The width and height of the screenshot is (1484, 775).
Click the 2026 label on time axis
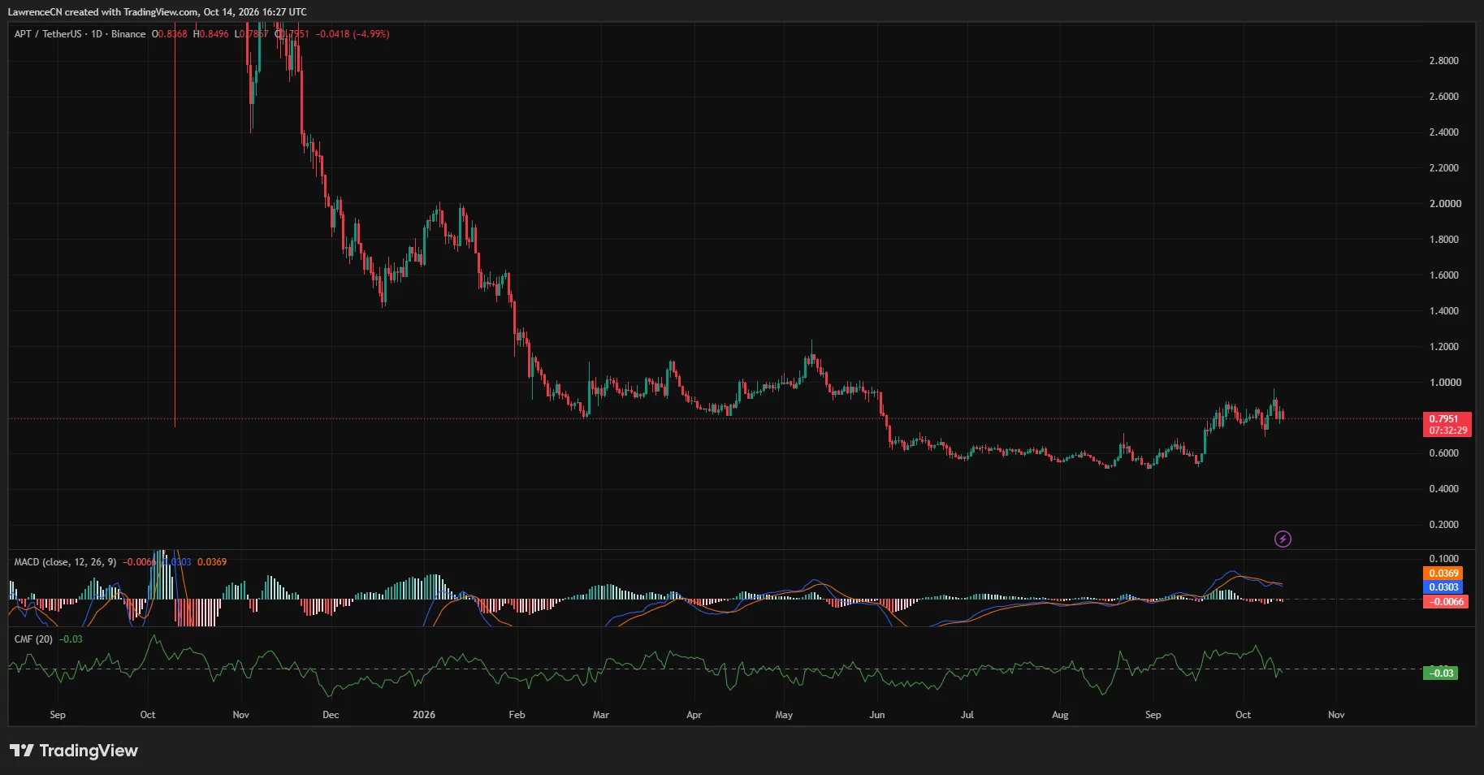(424, 715)
